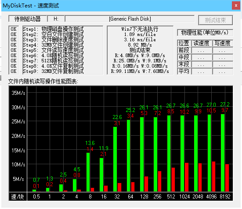The width and height of the screenshot is (242, 209).
Task: Click the Win7下无法执行 result text
Action: (140, 29)
